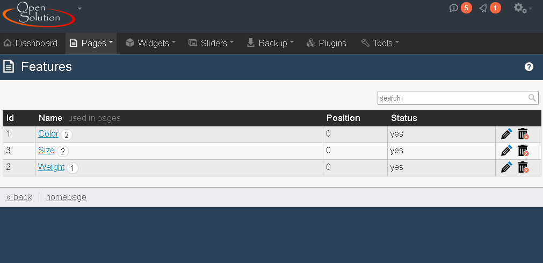This screenshot has width=543, height=263.
Task: Delete the Weight feature using trash icon
Action: coord(523,167)
